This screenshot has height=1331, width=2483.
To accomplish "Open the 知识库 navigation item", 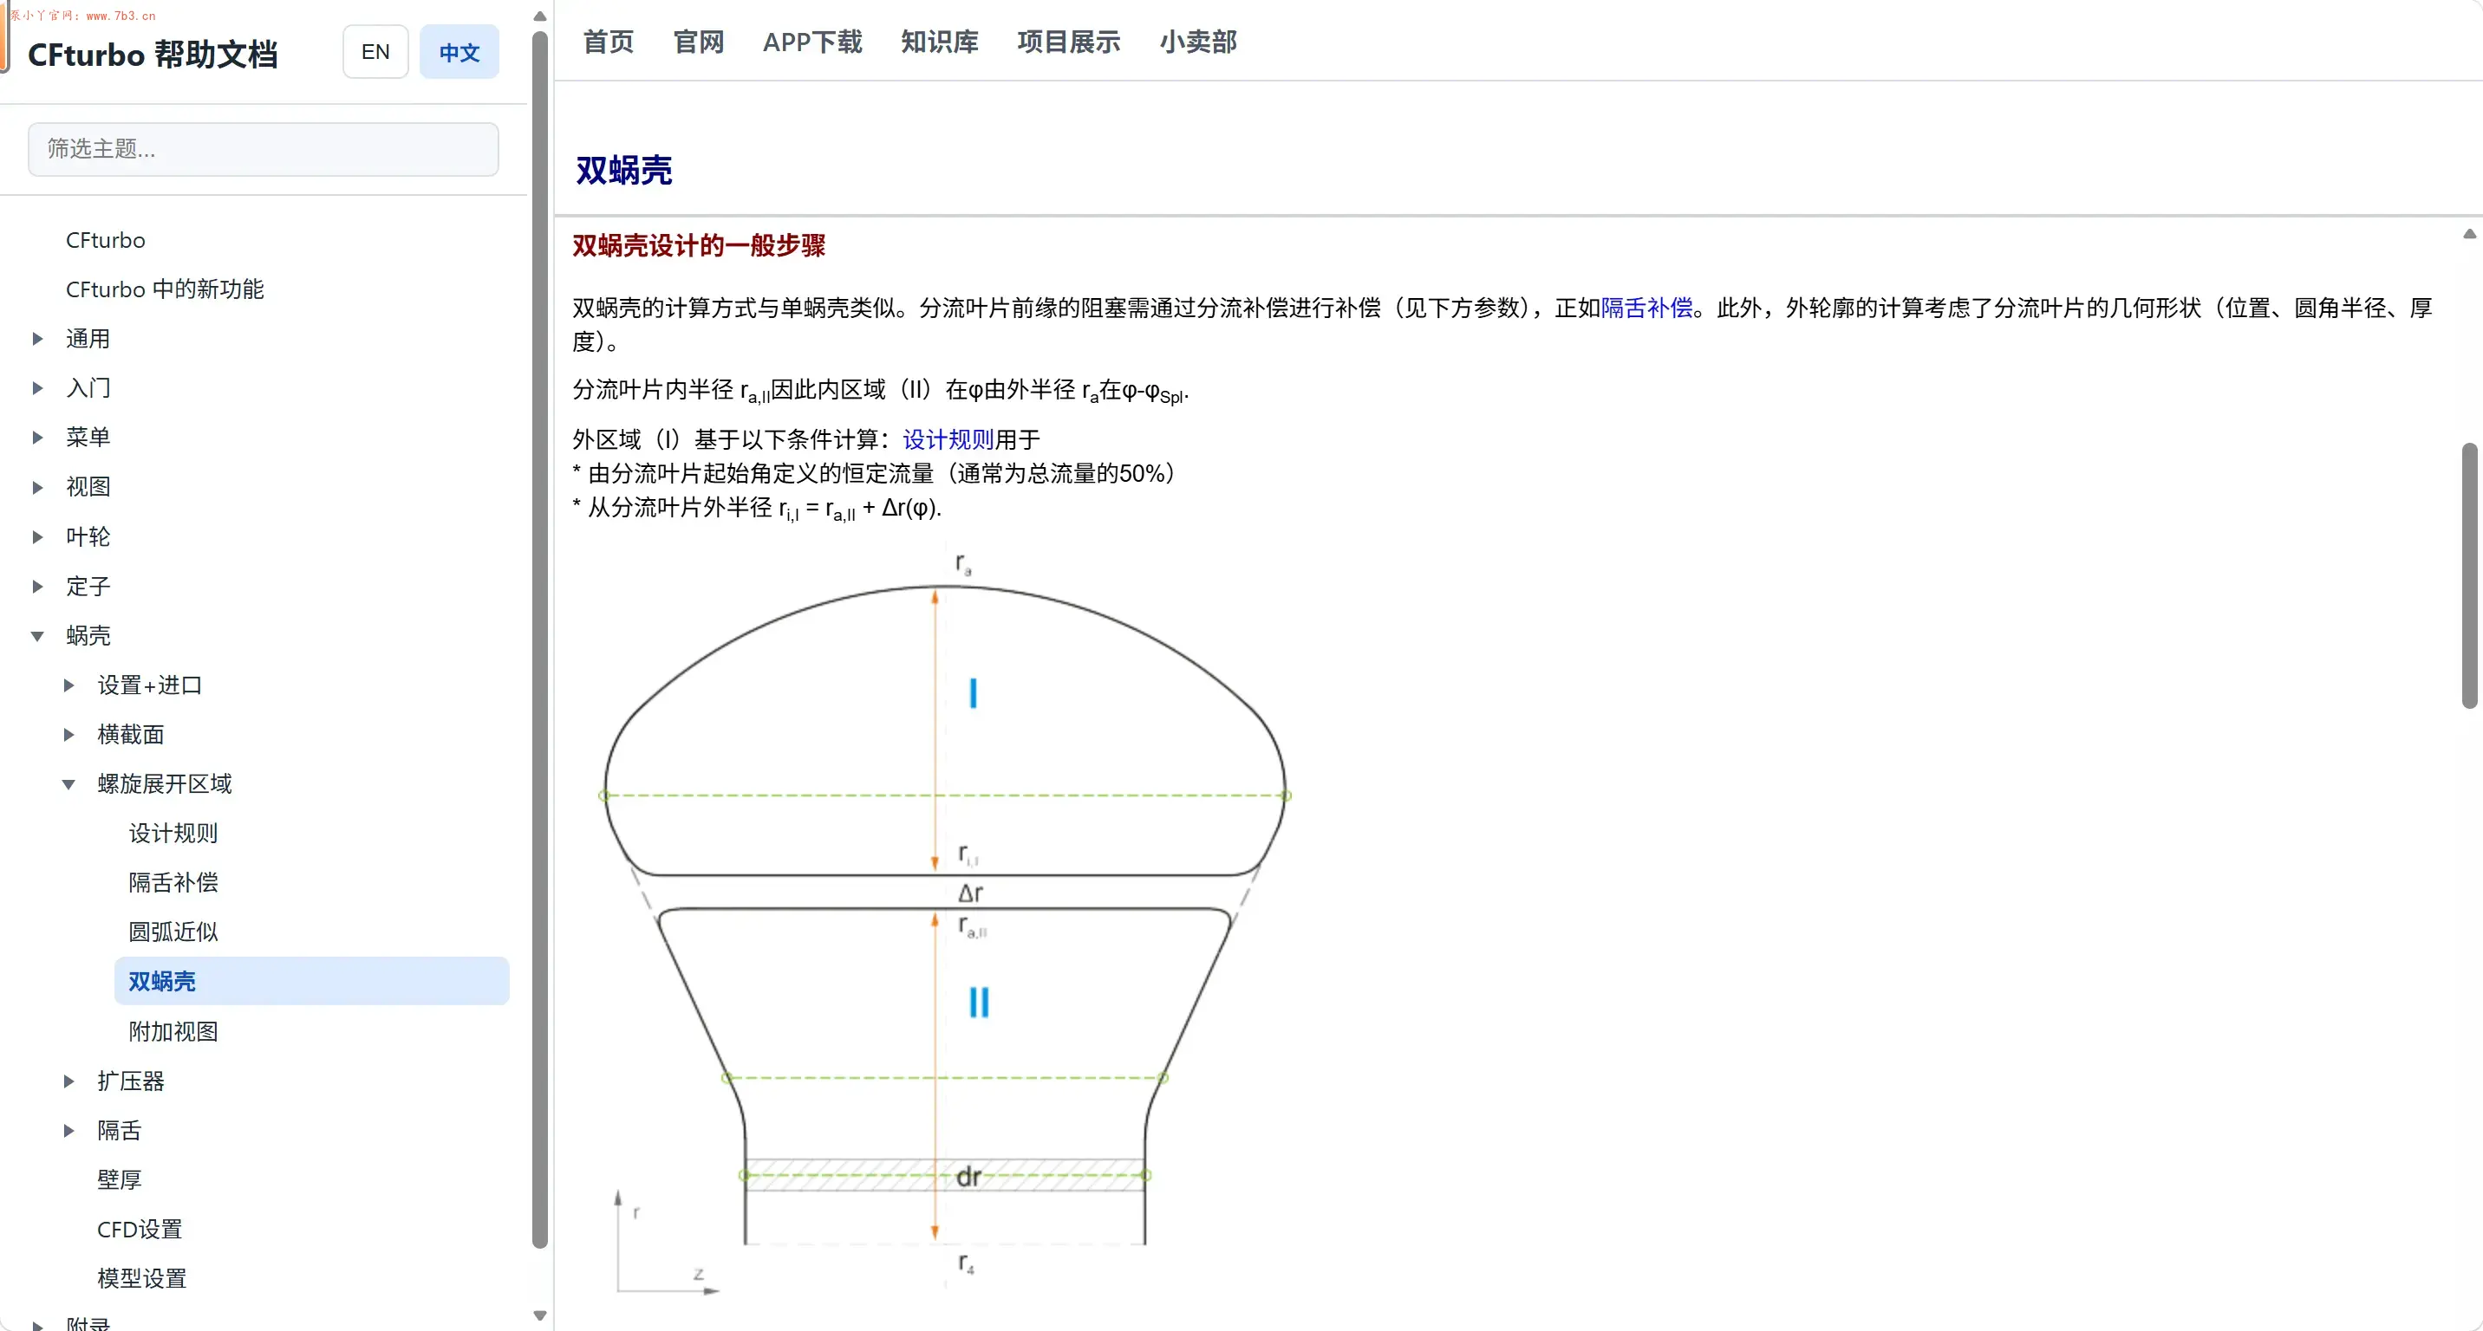I will pyautogui.click(x=940, y=42).
